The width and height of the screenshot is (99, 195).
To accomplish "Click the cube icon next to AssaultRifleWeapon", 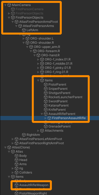I will (x=16, y=185).
